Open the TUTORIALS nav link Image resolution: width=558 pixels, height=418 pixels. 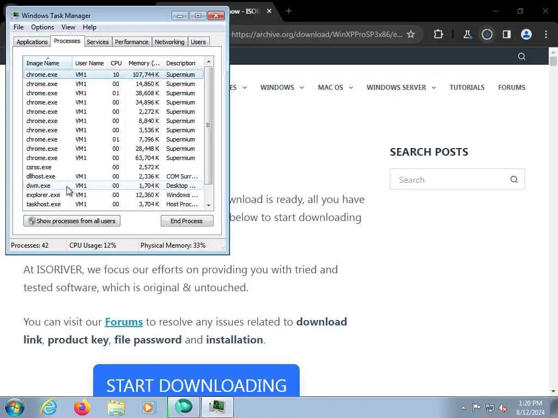pyautogui.click(x=467, y=88)
